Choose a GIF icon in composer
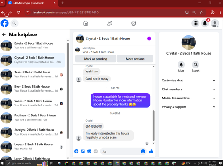 [x=95, y=152]
